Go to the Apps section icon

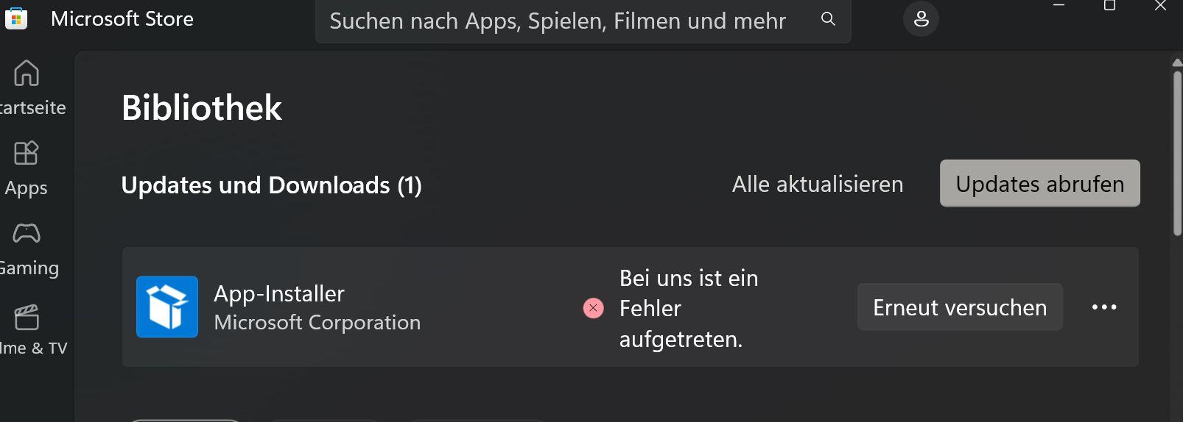26,153
